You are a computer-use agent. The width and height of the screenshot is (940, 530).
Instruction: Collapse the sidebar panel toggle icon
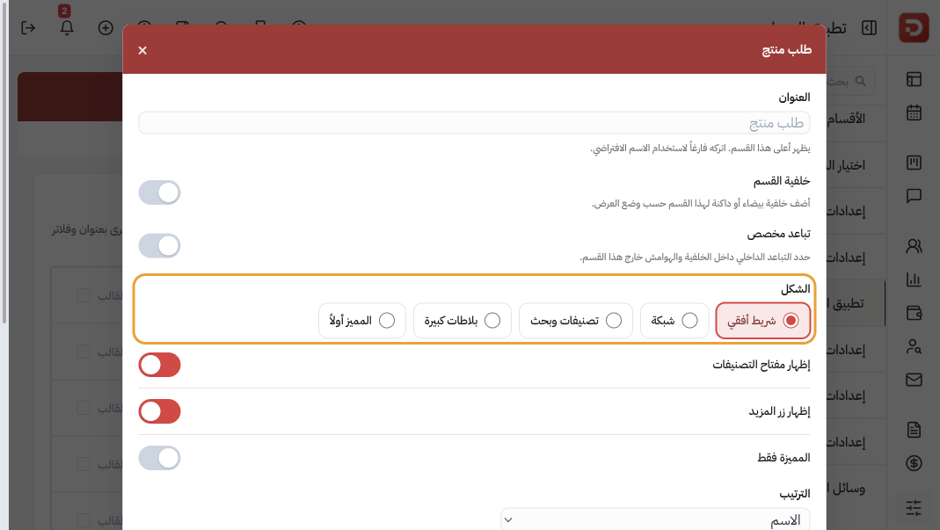tap(870, 27)
